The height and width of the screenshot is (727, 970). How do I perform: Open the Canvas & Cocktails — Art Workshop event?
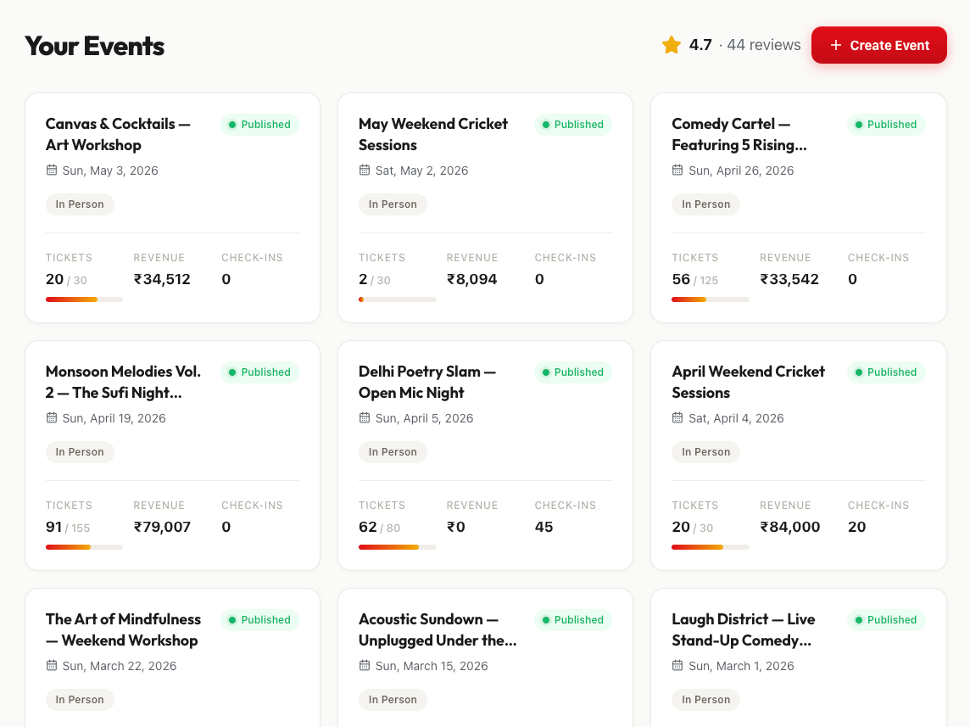pyautogui.click(x=118, y=134)
